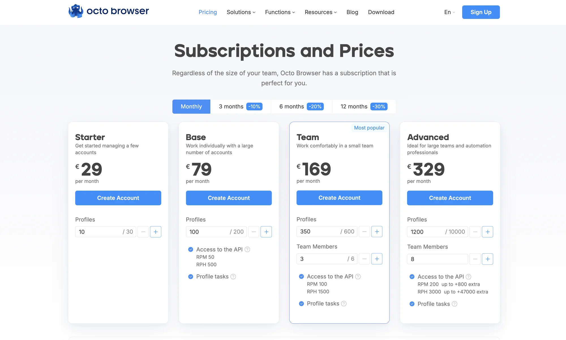The image size is (566, 340).
Task: Expand the Functions dropdown menu
Action: (280, 12)
